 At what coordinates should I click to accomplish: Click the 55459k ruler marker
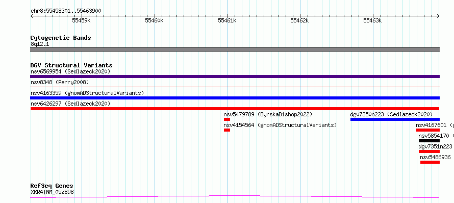tap(81, 20)
